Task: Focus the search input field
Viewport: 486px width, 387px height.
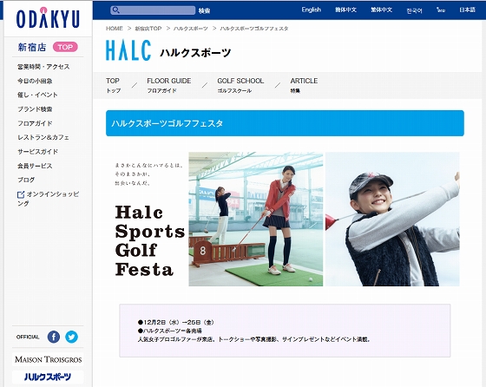Action: (153, 10)
